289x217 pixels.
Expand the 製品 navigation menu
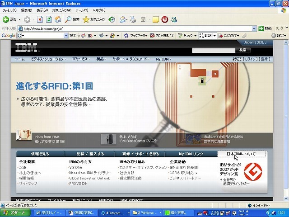101,59
